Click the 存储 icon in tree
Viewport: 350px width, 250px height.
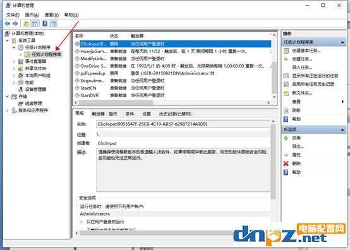(x=14, y=97)
